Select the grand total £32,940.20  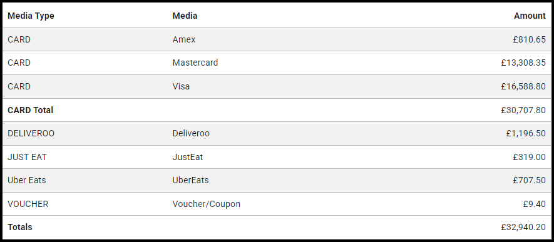(523, 227)
